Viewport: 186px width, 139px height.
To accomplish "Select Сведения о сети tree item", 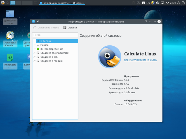I will click(49, 57).
